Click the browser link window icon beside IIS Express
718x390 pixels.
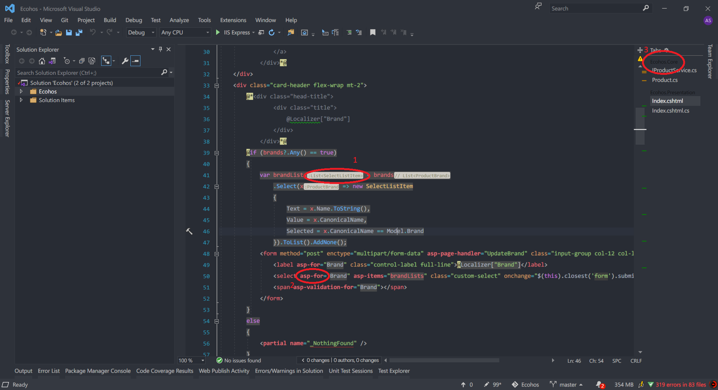[x=261, y=33]
